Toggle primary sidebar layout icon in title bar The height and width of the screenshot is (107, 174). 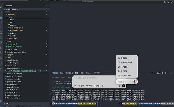(165, 2)
